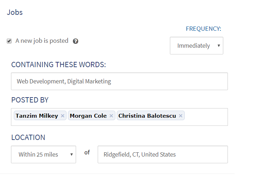Screen dimensions: 264x176
Task: Click the Ridgefield, CT location field
Action: click(162, 154)
